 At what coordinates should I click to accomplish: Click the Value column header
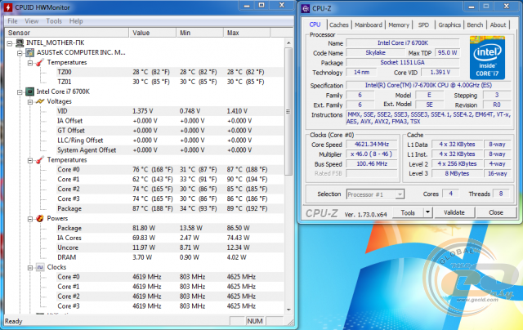click(153, 33)
